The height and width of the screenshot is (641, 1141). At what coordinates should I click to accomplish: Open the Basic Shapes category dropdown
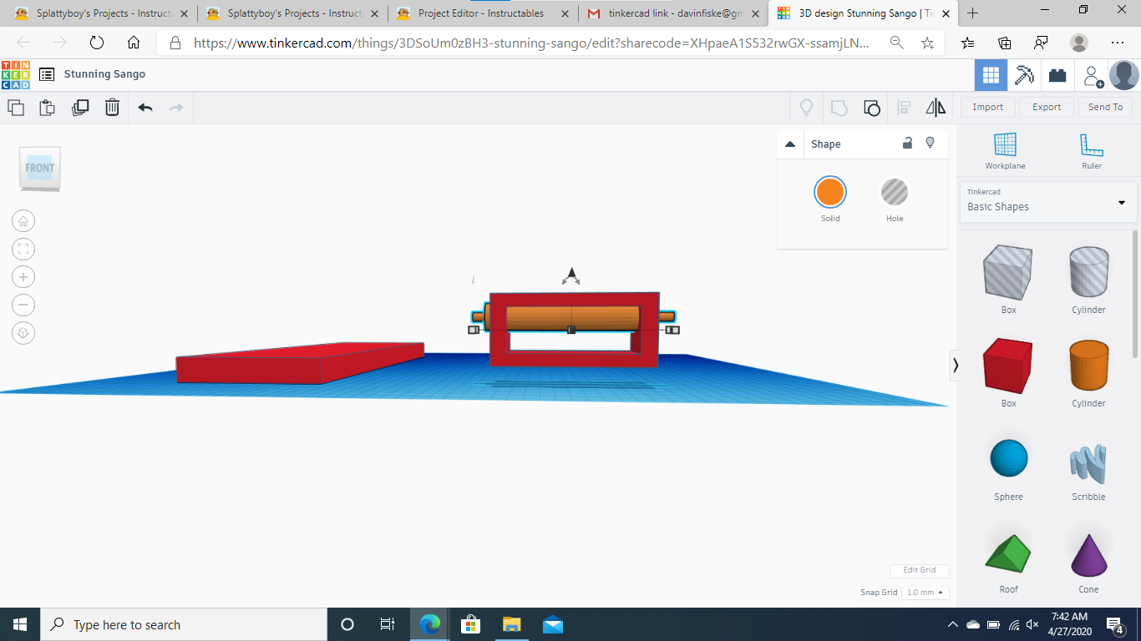tap(1048, 202)
